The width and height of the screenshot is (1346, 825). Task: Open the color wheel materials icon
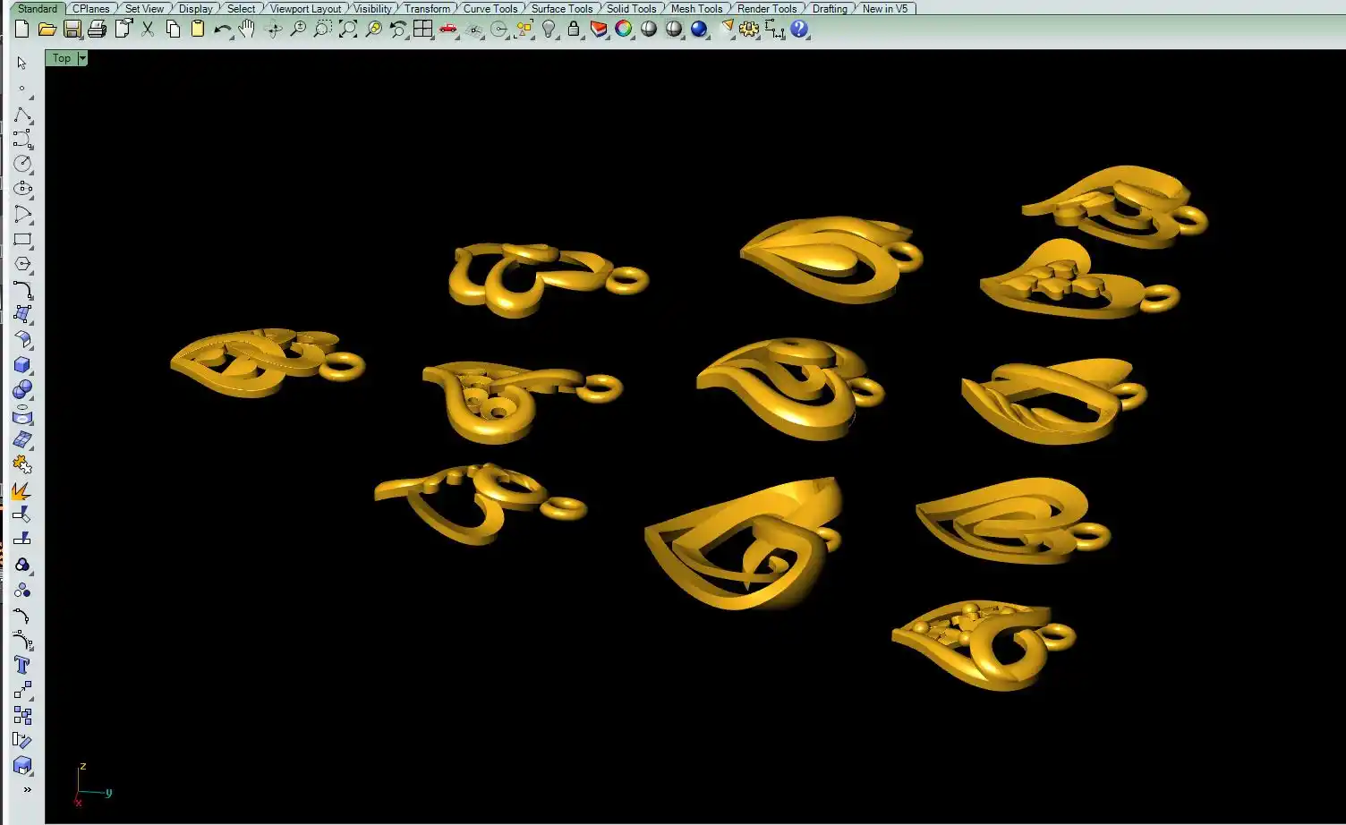624,30
